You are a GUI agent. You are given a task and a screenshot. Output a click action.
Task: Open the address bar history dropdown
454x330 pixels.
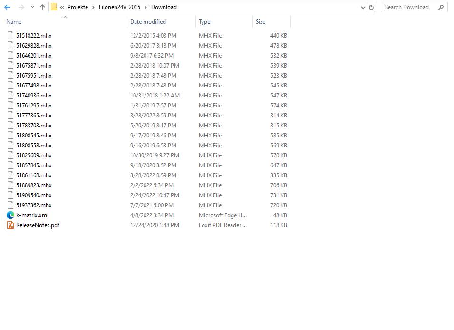363,8
